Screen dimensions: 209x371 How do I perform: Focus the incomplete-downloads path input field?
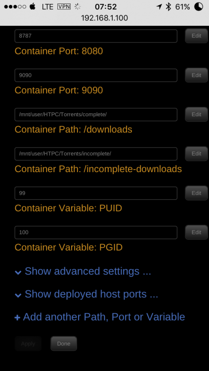point(96,154)
